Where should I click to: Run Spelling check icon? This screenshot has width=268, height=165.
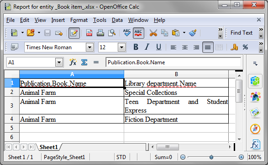pos(127,33)
